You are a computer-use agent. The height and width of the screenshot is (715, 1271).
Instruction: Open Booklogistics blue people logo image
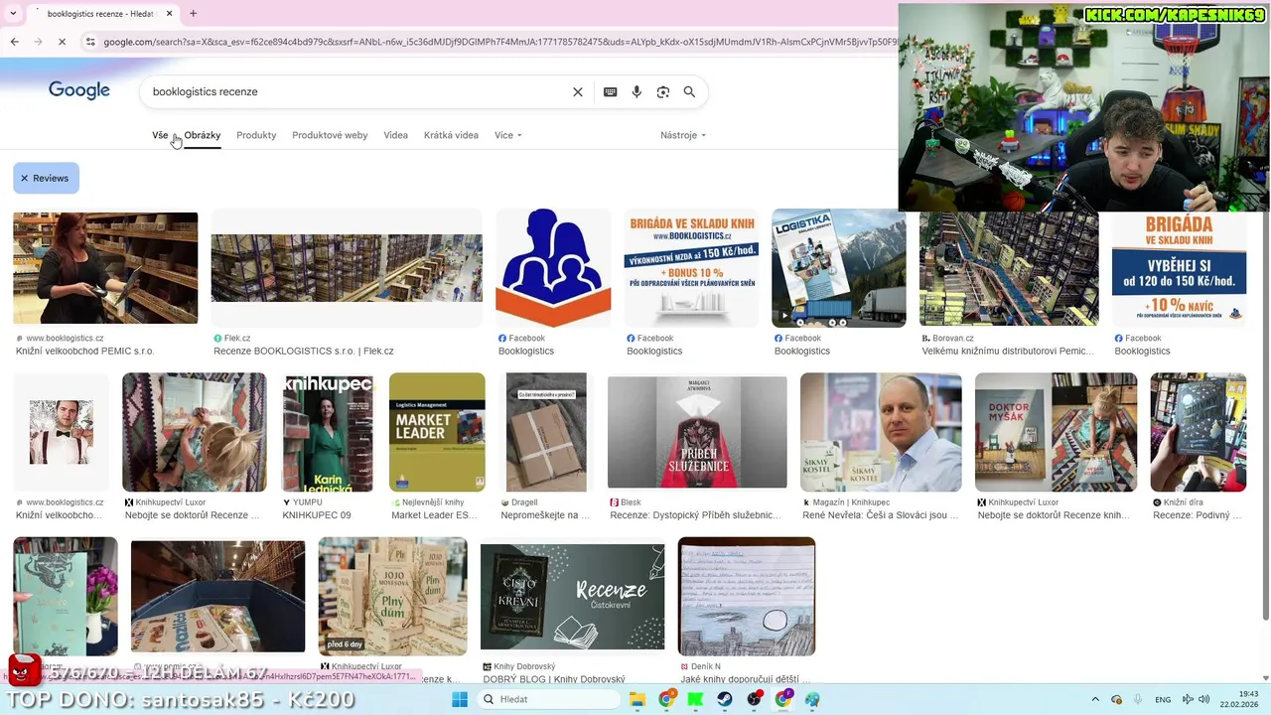coord(553,268)
